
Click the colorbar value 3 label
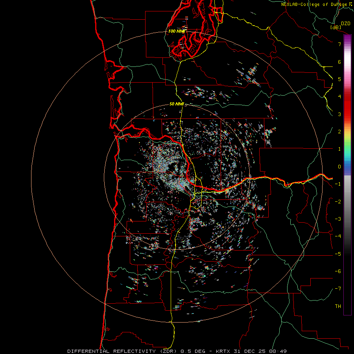(x=339, y=114)
